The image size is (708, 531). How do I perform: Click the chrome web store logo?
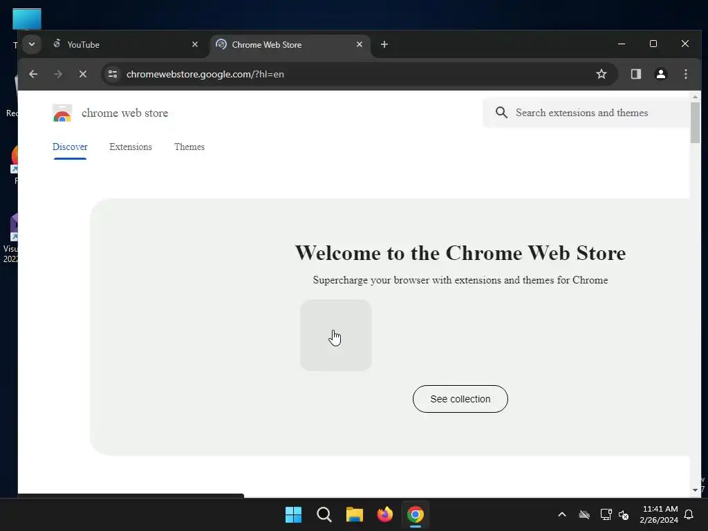click(62, 113)
